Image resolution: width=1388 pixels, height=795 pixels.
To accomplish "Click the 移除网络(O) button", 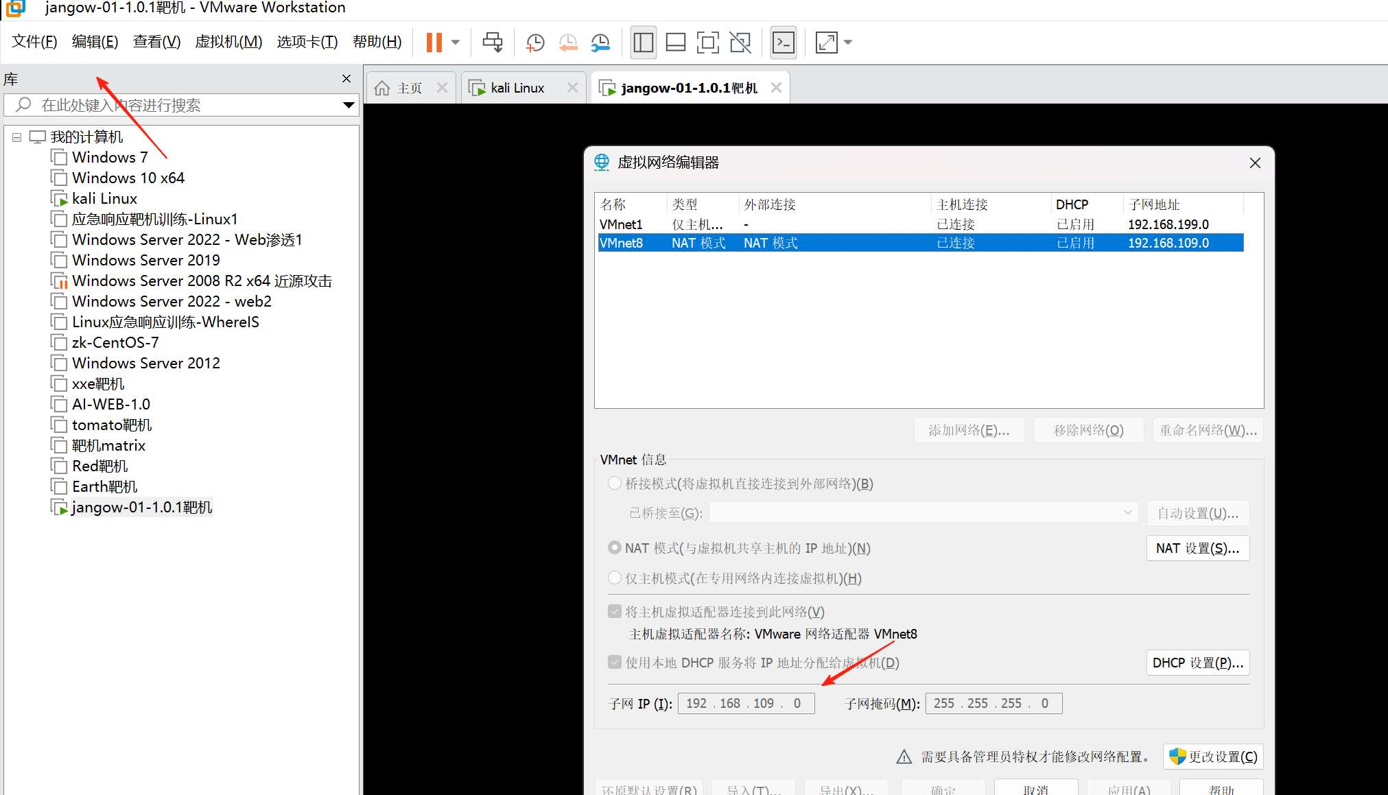I will pyautogui.click(x=1088, y=430).
